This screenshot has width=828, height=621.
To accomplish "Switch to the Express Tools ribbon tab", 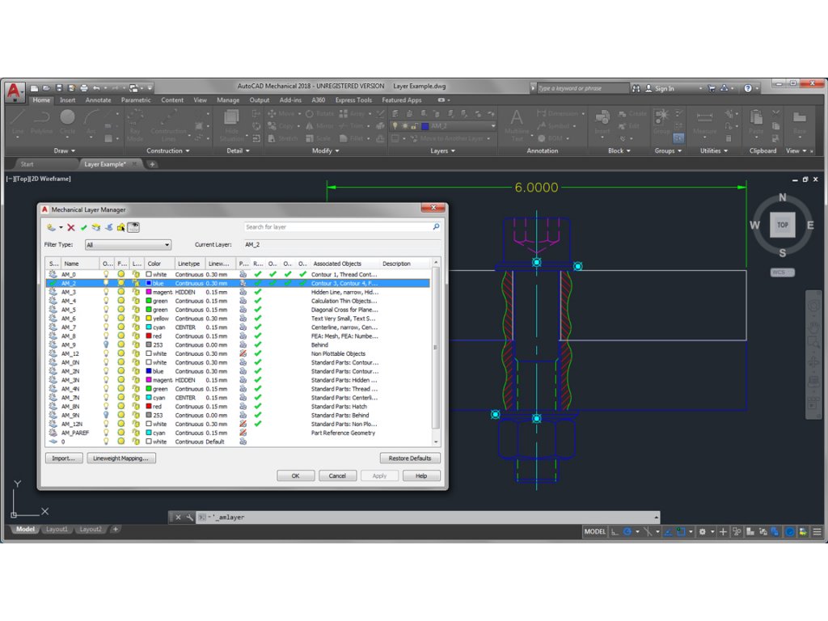I will 353,100.
